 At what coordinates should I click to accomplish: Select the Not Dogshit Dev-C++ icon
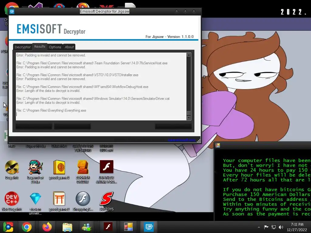click(12, 201)
